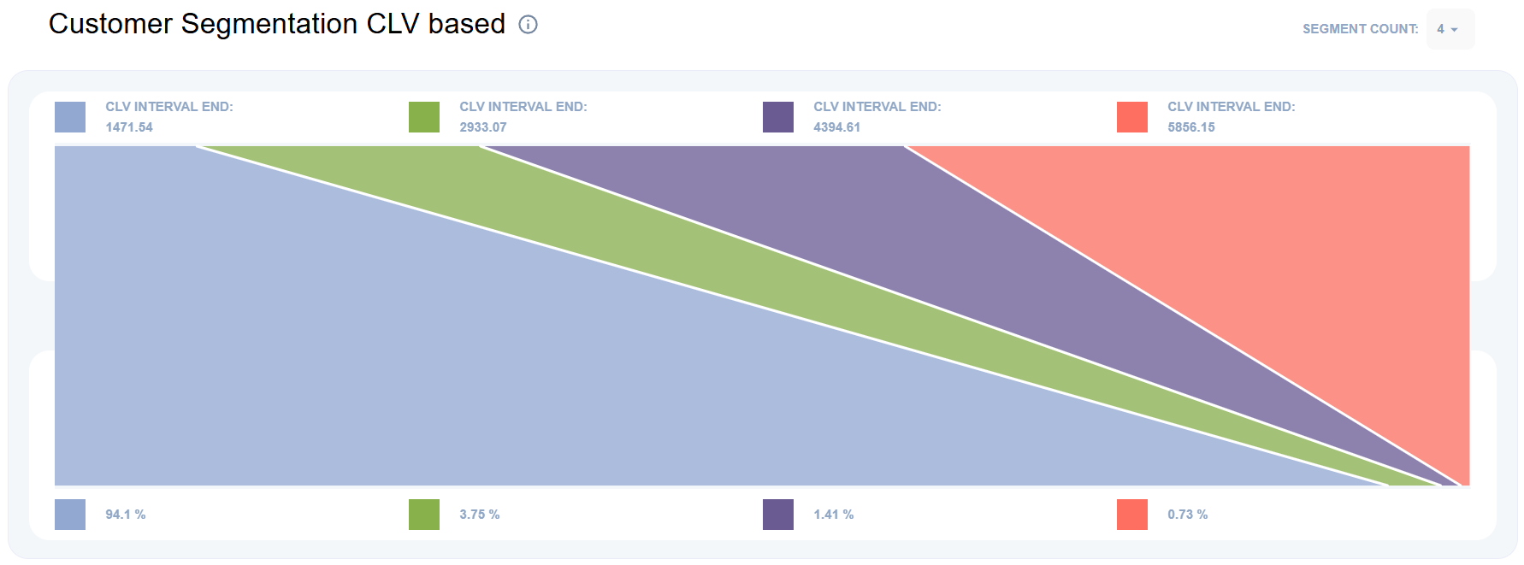The image size is (1524, 565).
Task: Click the green top legend swatch
Action: [424, 117]
